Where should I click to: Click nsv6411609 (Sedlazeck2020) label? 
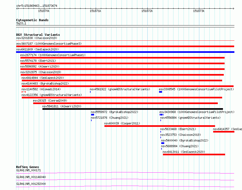point(38,49)
